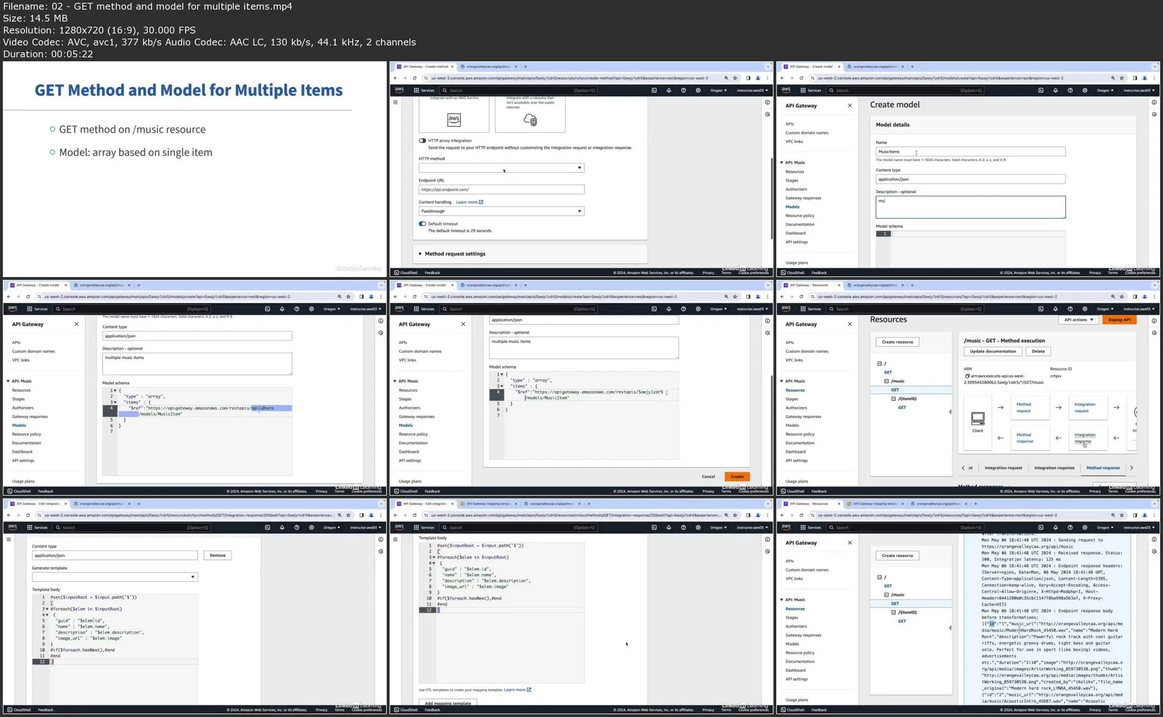The height and width of the screenshot is (717, 1163).
Task: Close the API Gateway sidebar in Method execution frame
Action: 850,324
